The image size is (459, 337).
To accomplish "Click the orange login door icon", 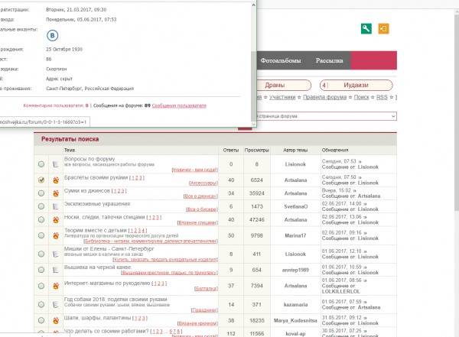I will pyautogui.click(x=383, y=29).
